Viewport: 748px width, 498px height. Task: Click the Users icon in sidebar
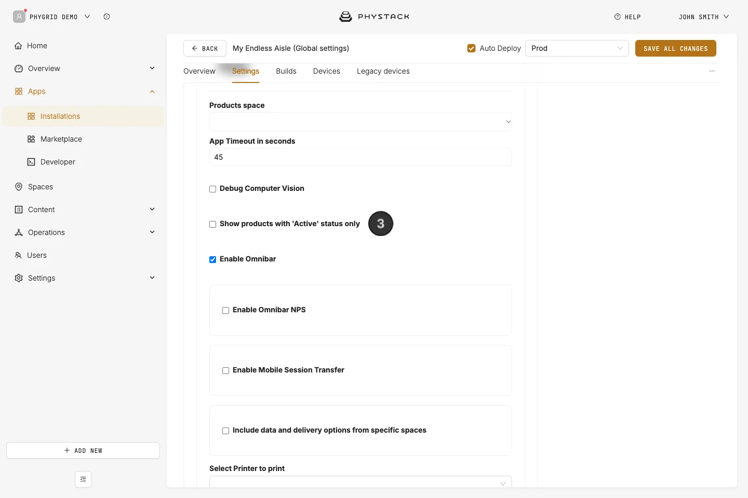(18, 255)
